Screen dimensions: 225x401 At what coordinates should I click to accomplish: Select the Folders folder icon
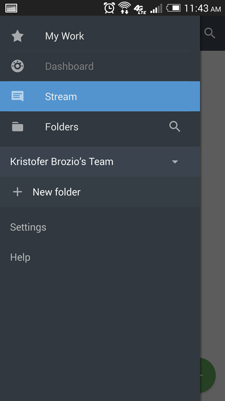pyautogui.click(x=17, y=126)
